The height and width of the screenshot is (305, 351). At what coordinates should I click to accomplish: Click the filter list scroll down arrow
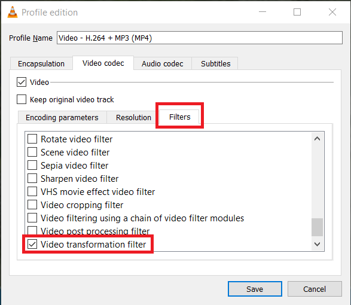(317, 244)
